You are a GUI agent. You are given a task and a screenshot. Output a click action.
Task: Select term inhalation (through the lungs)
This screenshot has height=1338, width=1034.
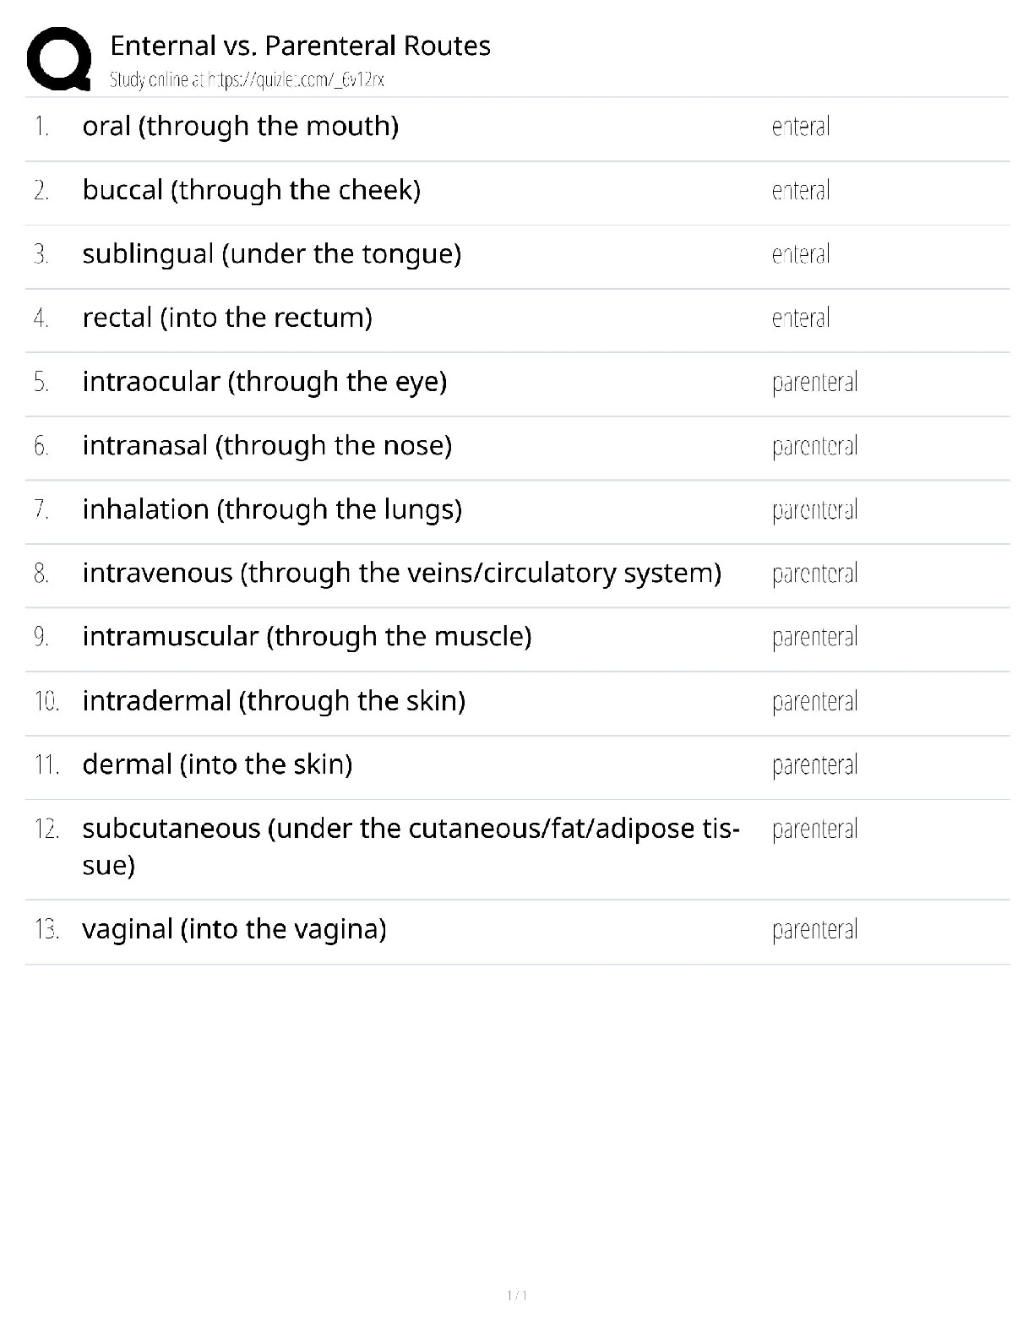272,509
